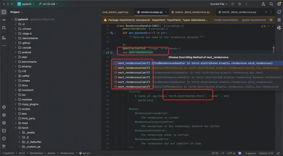Change file encoding UTF-8
The image size is (283, 156).
[231, 153]
